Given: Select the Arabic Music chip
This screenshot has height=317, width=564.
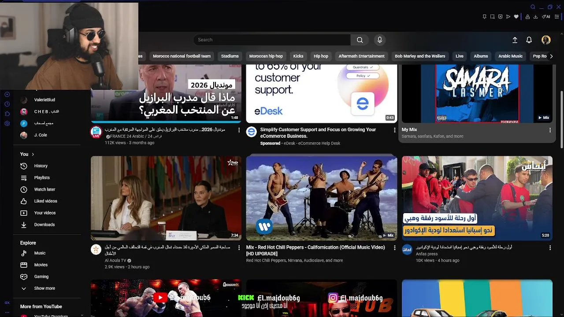Looking at the screenshot, I should 510,56.
